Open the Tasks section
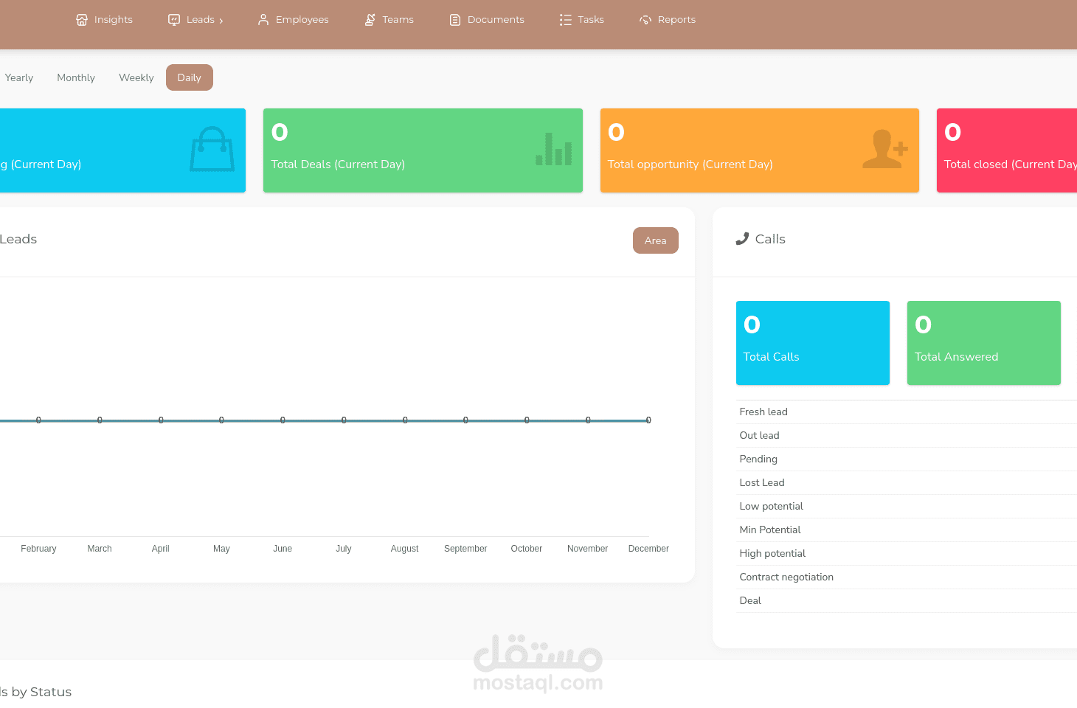The height and width of the screenshot is (708, 1077). [581, 20]
